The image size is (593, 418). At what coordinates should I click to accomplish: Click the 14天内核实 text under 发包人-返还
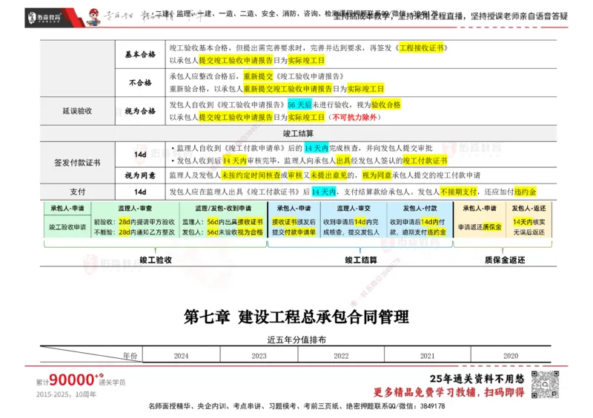(x=529, y=222)
